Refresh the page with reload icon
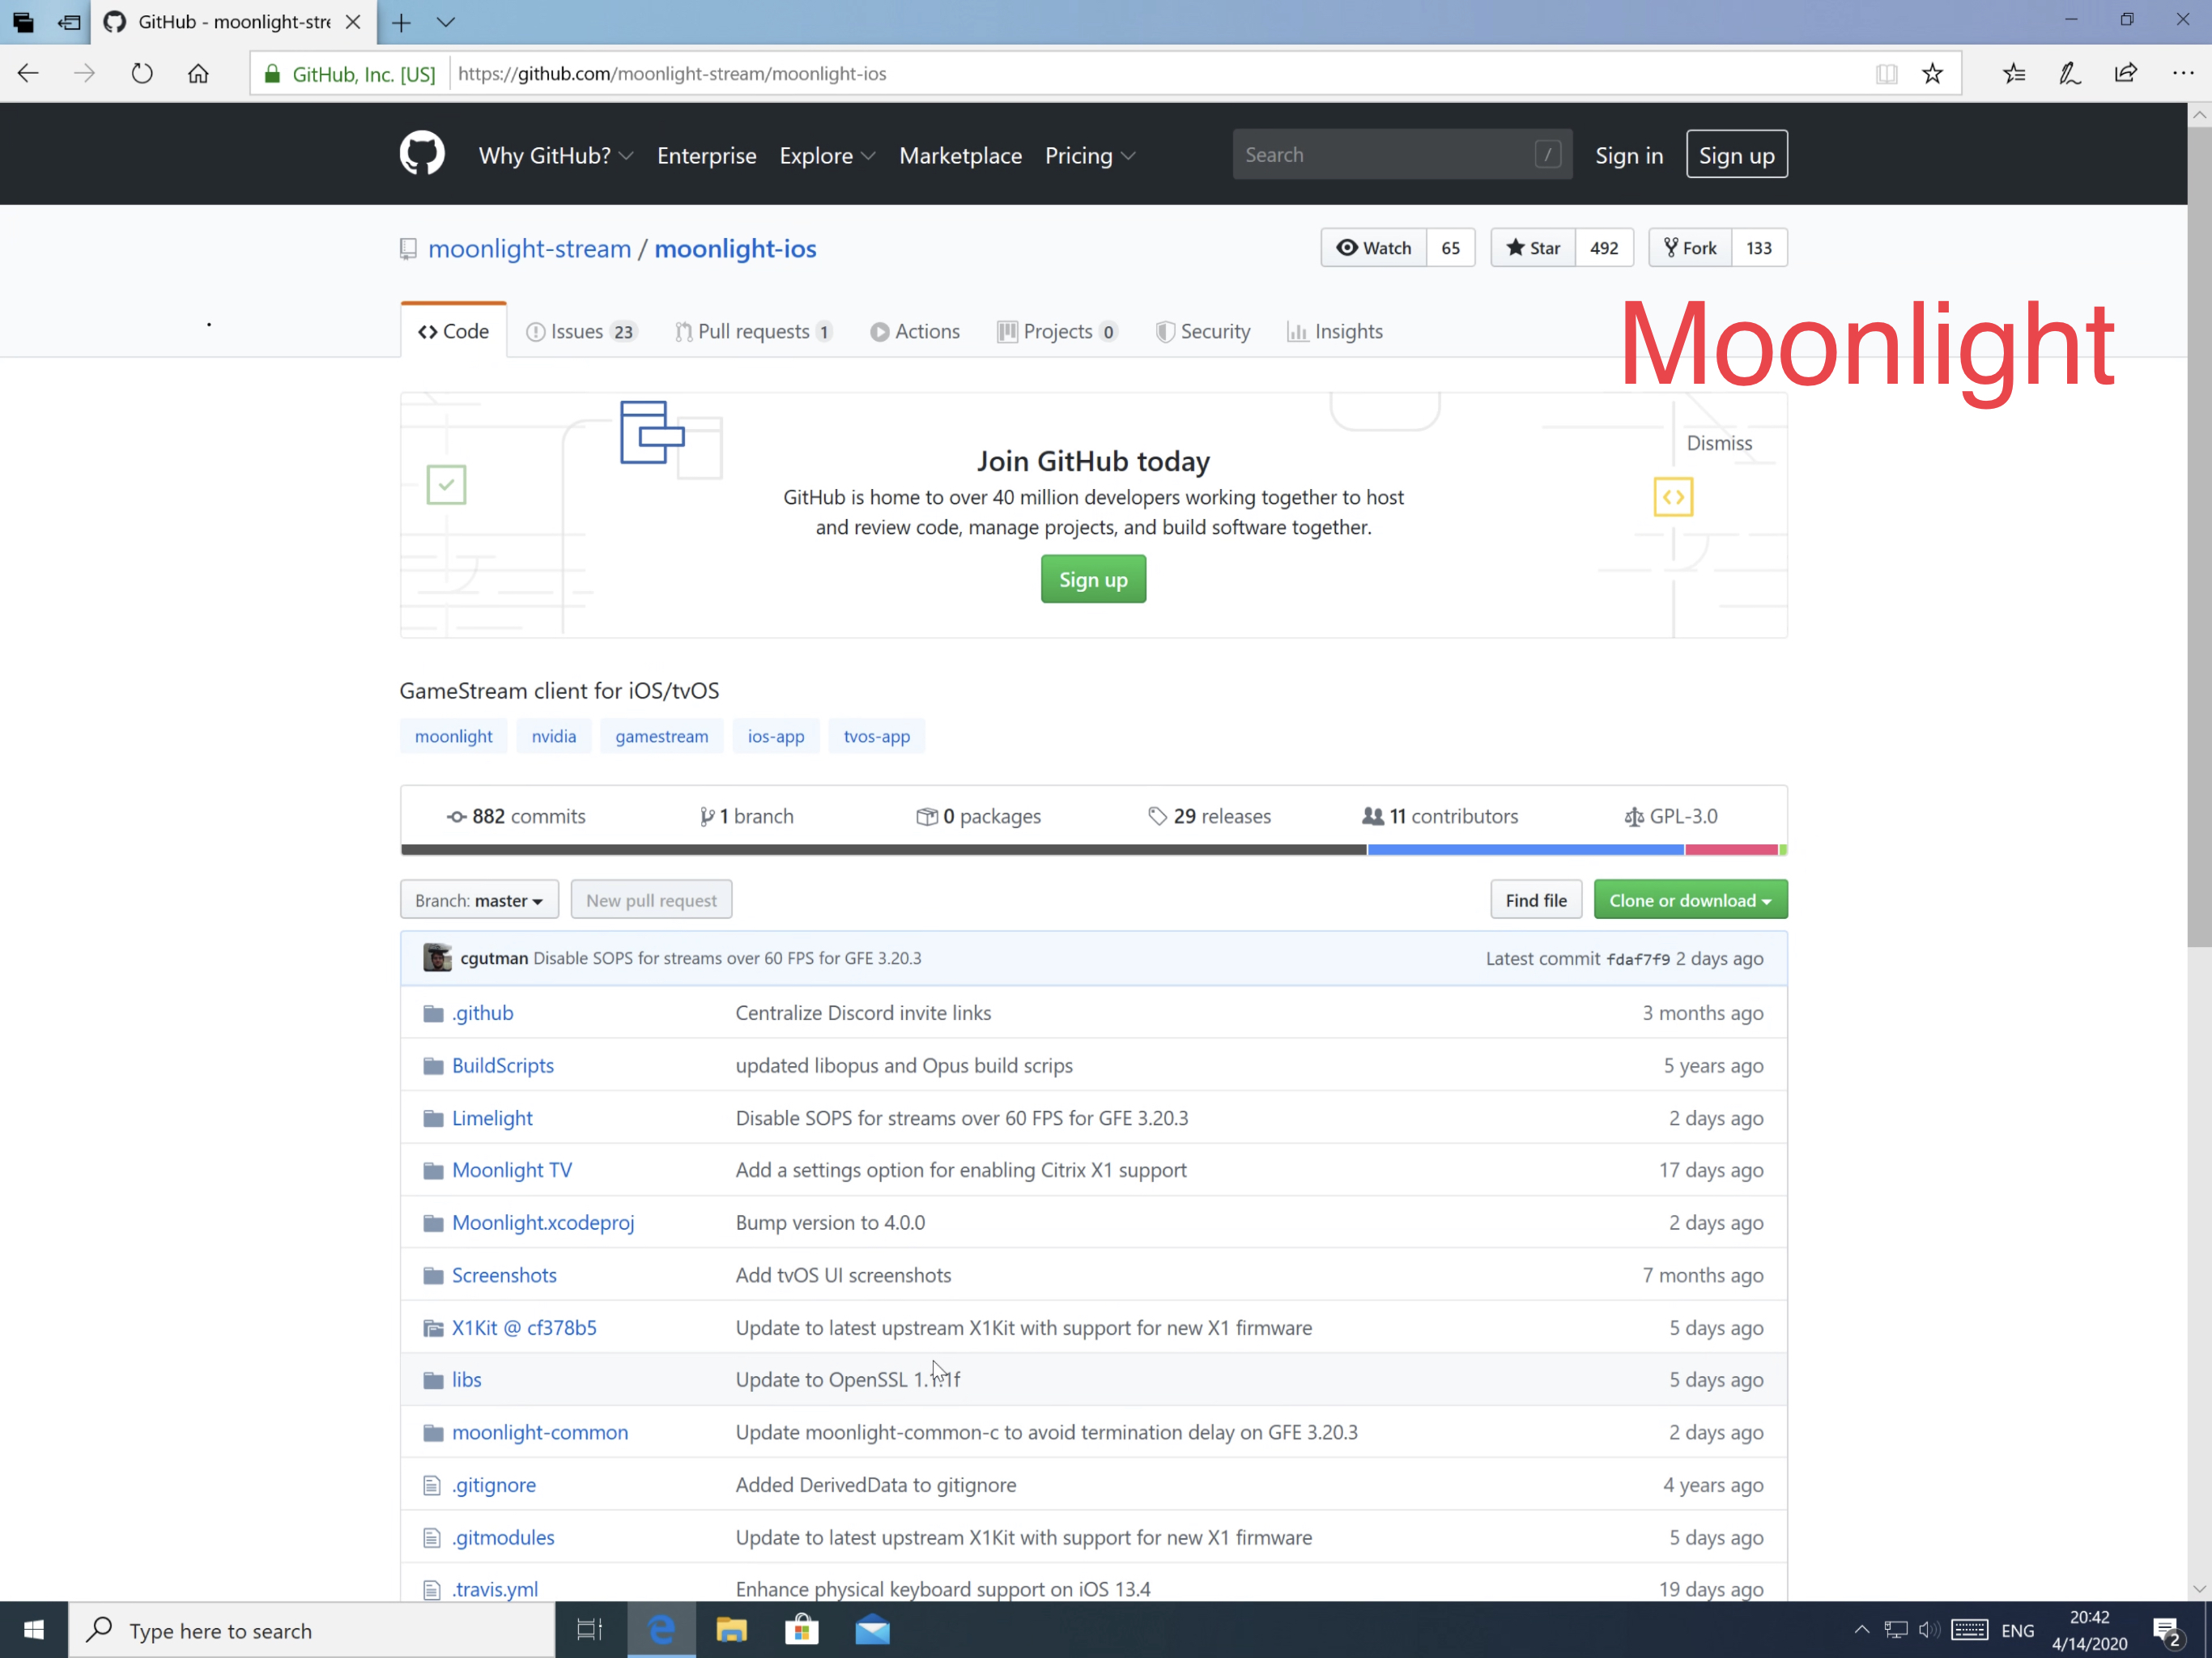The width and height of the screenshot is (2212, 1658). 142,73
